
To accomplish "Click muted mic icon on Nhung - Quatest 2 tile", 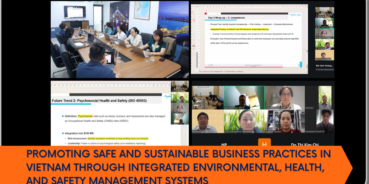I will click(266, 132).
